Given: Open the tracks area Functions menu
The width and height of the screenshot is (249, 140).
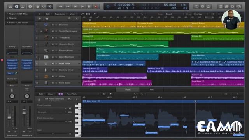Looking at the screenshot, I should pos(61,14).
